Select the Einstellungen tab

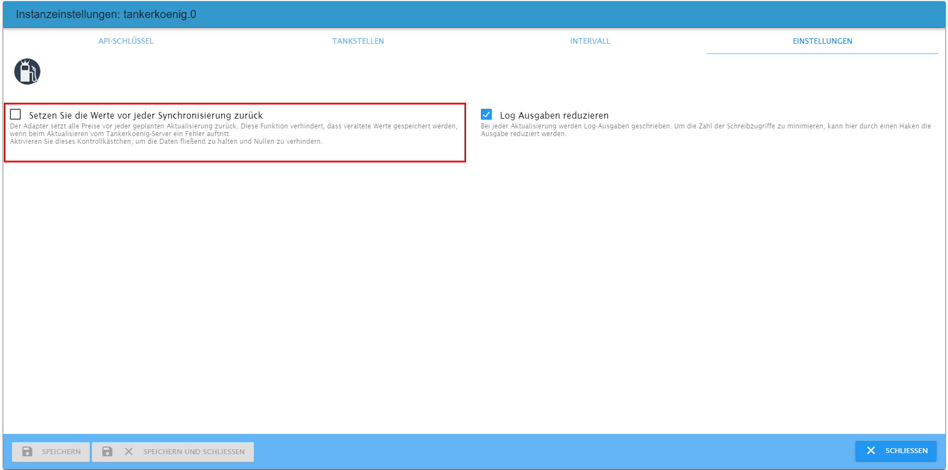[x=823, y=41]
